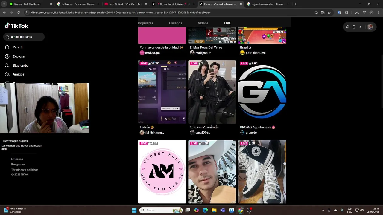Open the Programa footer link

[x=18, y=165]
